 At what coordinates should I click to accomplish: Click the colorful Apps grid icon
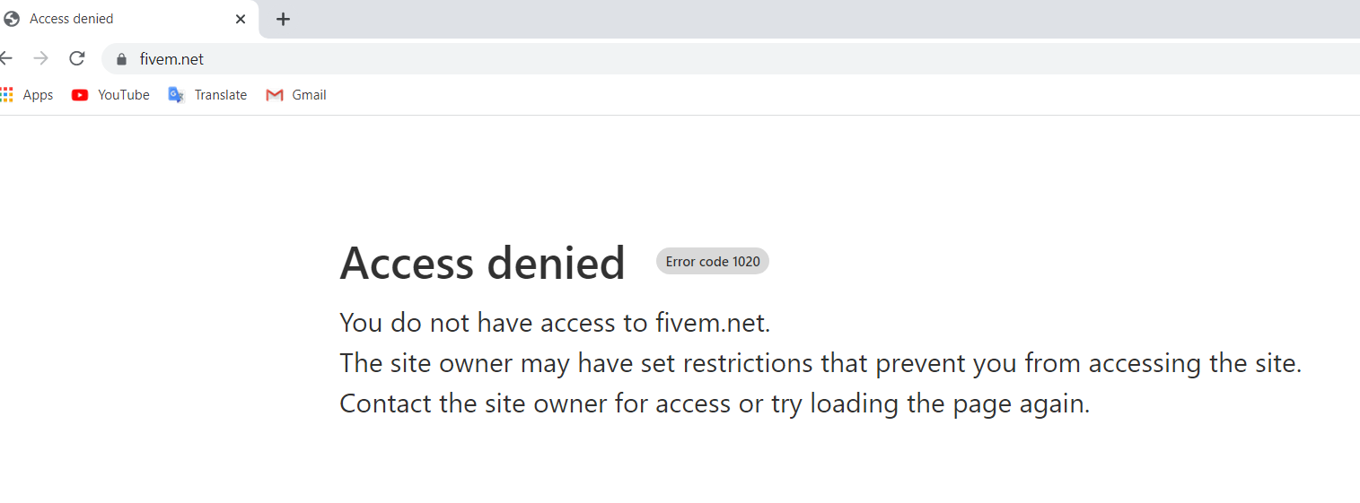7,95
